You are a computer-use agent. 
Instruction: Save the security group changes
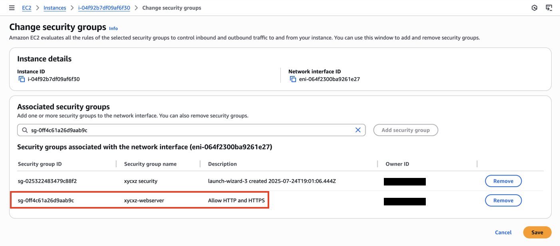tap(537, 232)
